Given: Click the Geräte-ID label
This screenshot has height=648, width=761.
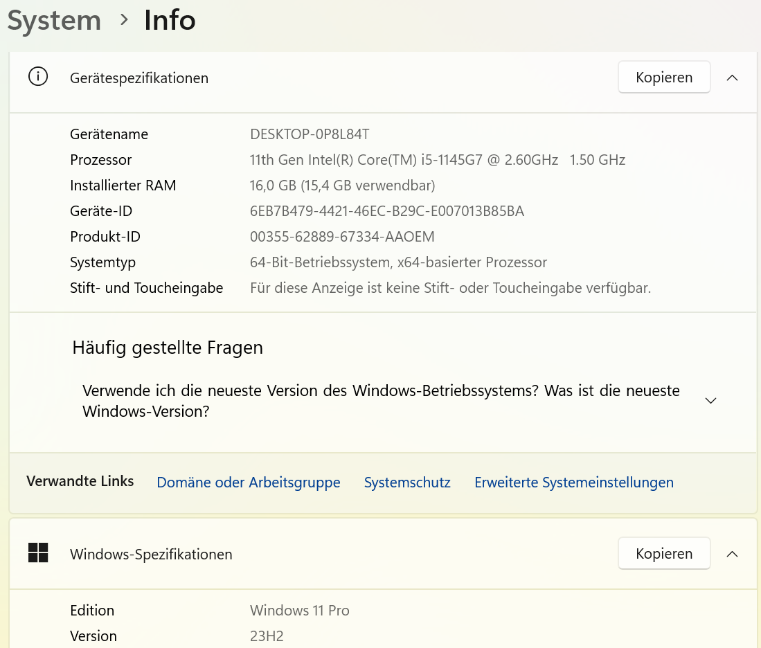Looking at the screenshot, I should 101,211.
